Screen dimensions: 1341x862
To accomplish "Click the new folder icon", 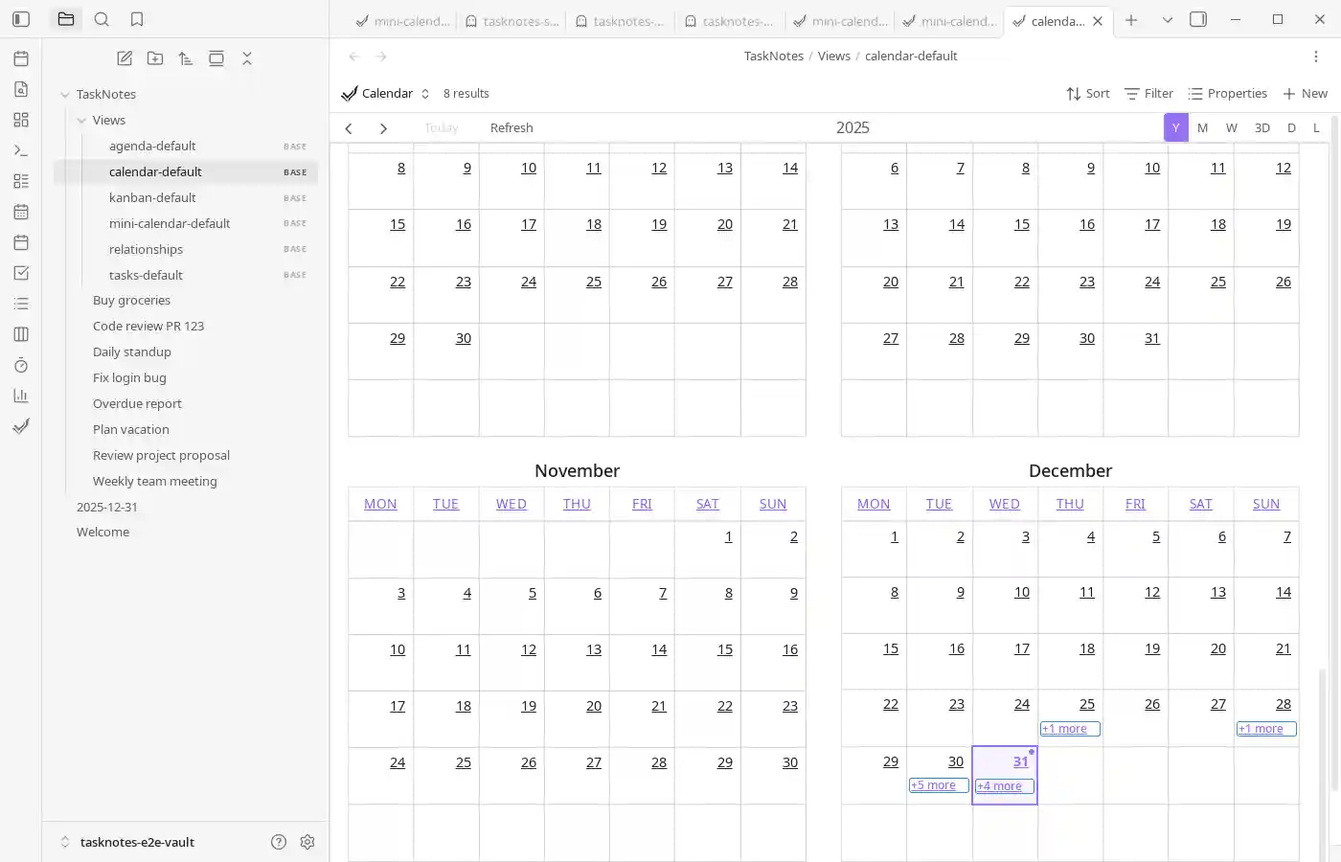I will click(x=155, y=58).
